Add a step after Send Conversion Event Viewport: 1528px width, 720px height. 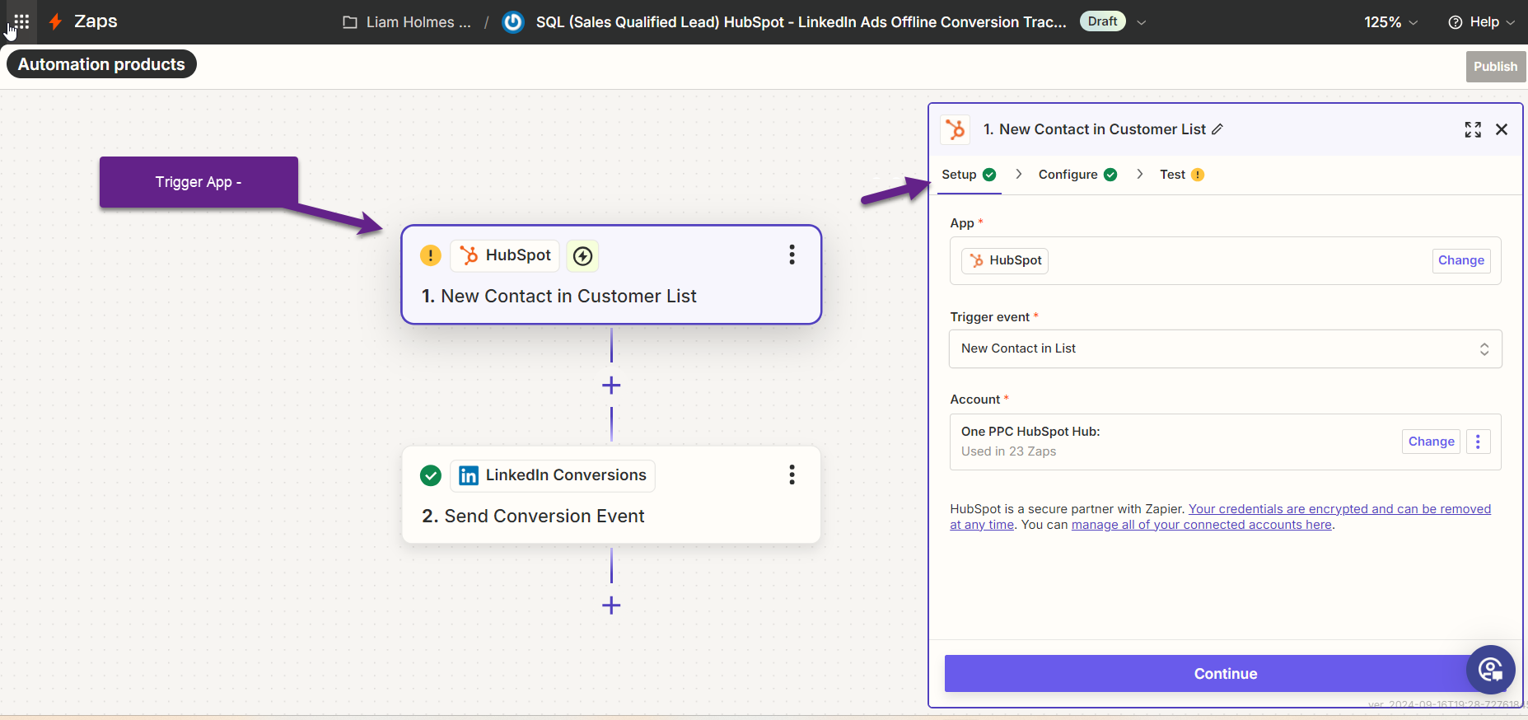[611, 605]
